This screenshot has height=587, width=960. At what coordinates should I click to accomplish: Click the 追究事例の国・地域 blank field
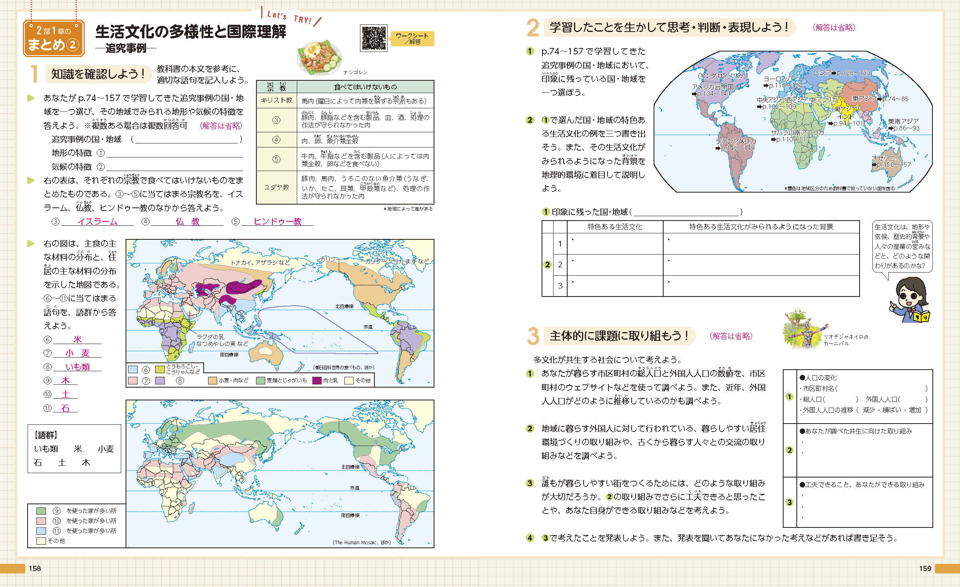coord(186,139)
